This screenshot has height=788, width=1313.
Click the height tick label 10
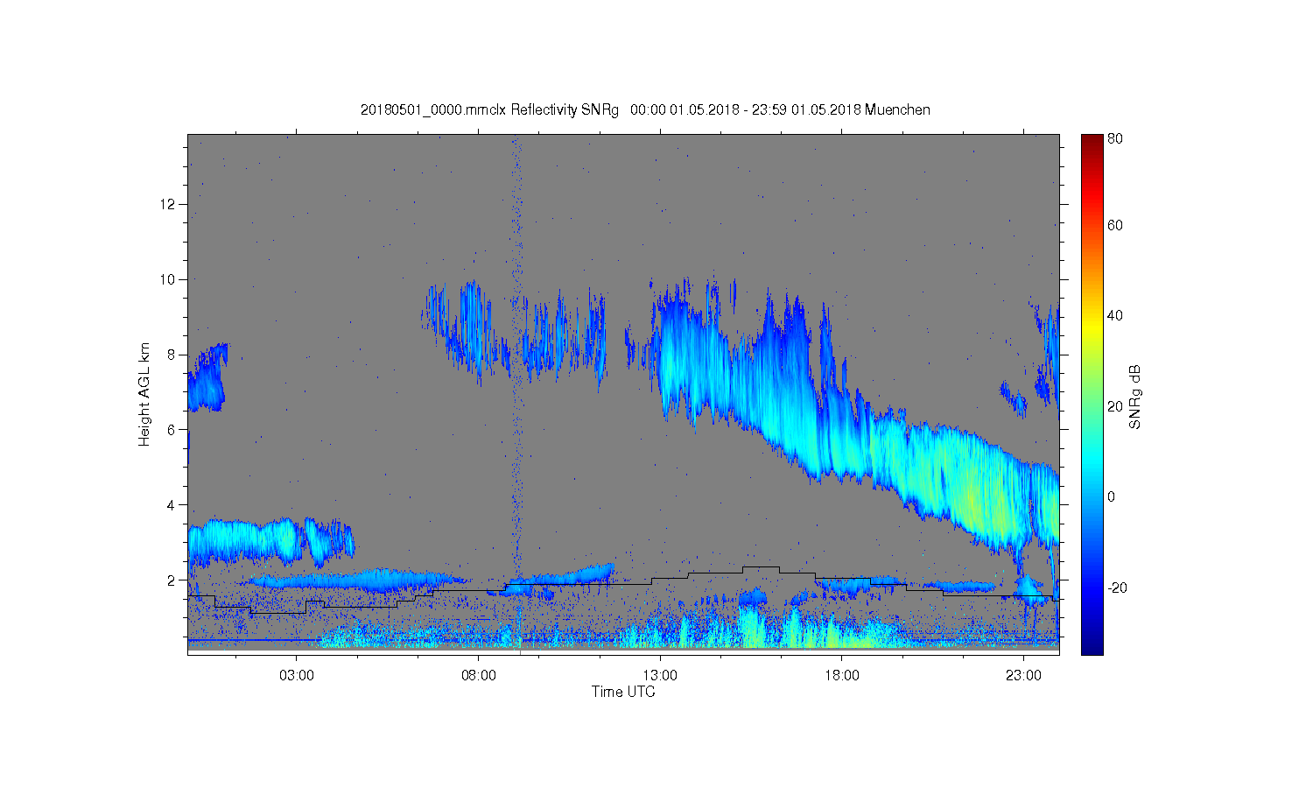click(169, 279)
